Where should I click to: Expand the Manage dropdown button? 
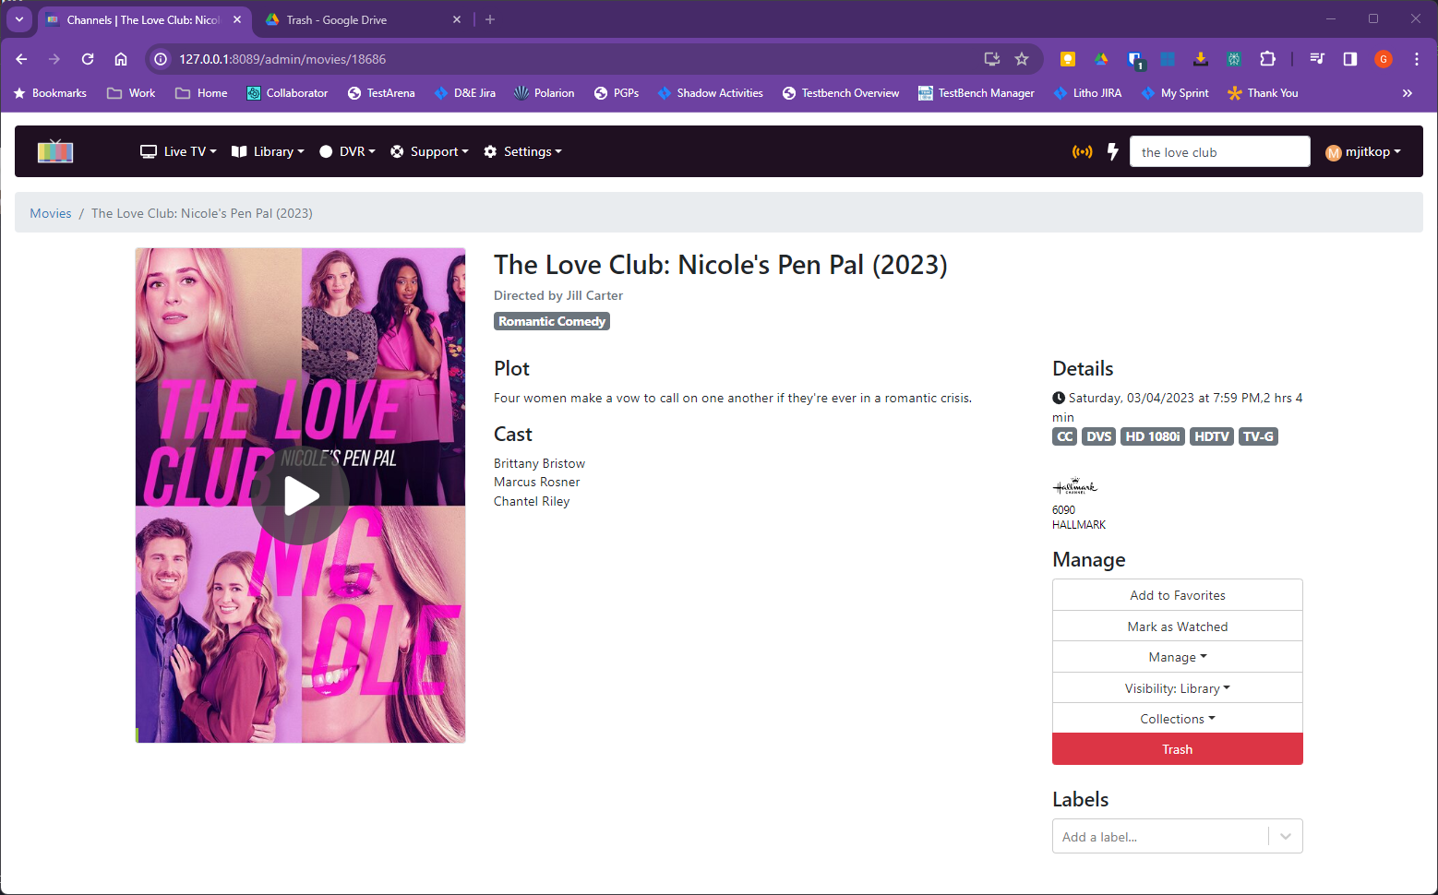[1177, 657]
